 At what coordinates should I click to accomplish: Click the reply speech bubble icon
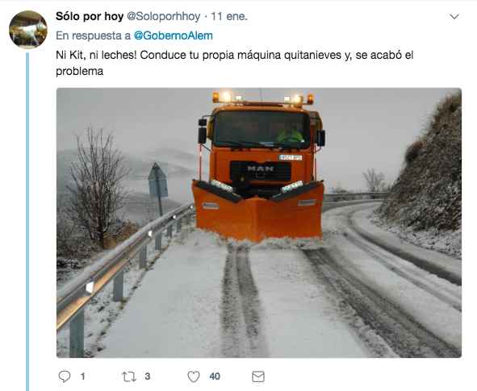tap(65, 376)
